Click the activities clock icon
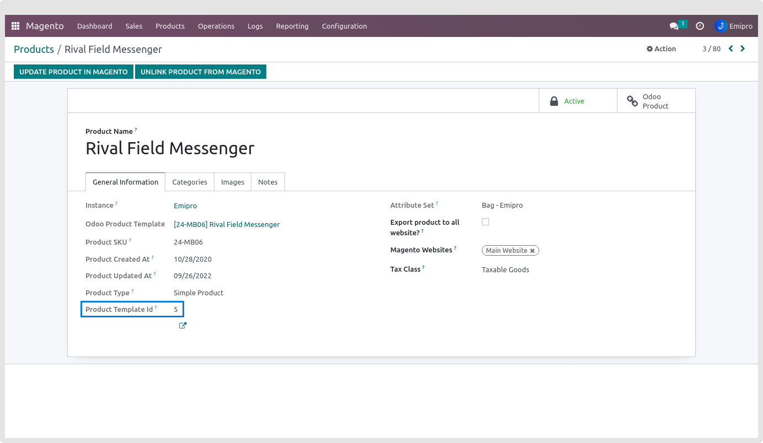The width and height of the screenshot is (763, 443). click(700, 26)
